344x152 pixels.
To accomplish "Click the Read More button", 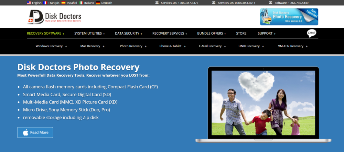I will pyautogui.click(x=35, y=132).
